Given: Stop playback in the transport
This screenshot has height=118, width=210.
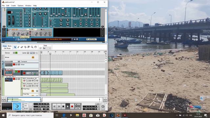Looking at the screenshot, I should tap(63, 107).
